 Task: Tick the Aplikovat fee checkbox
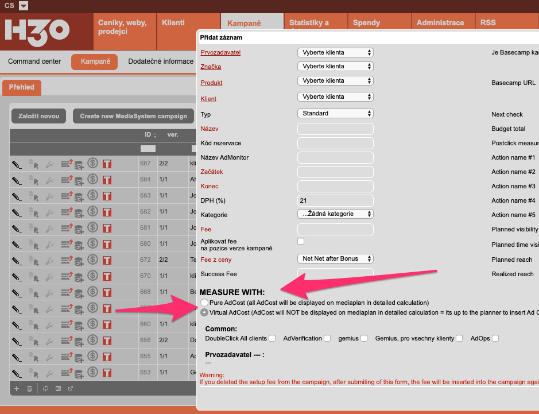click(301, 241)
